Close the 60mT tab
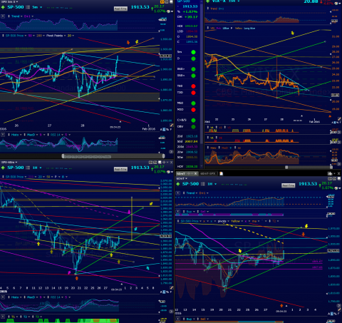 (x=195, y=173)
